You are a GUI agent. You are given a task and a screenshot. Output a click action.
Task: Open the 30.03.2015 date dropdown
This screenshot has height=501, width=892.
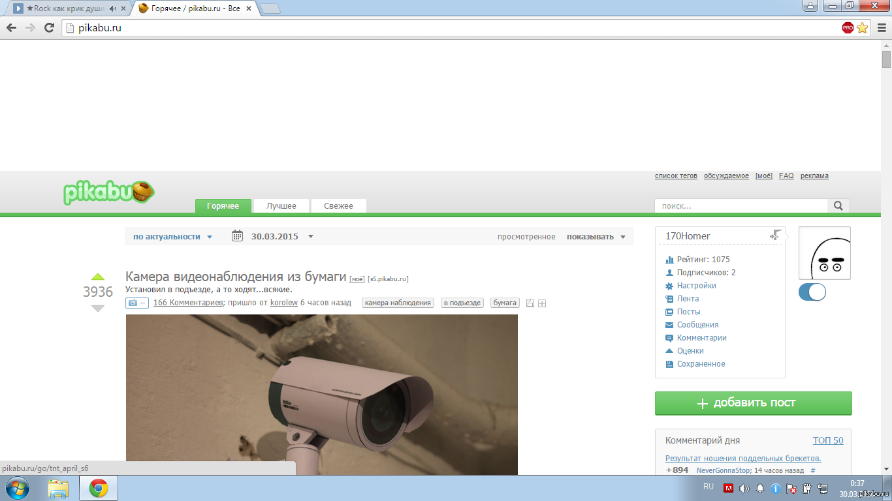(x=283, y=237)
